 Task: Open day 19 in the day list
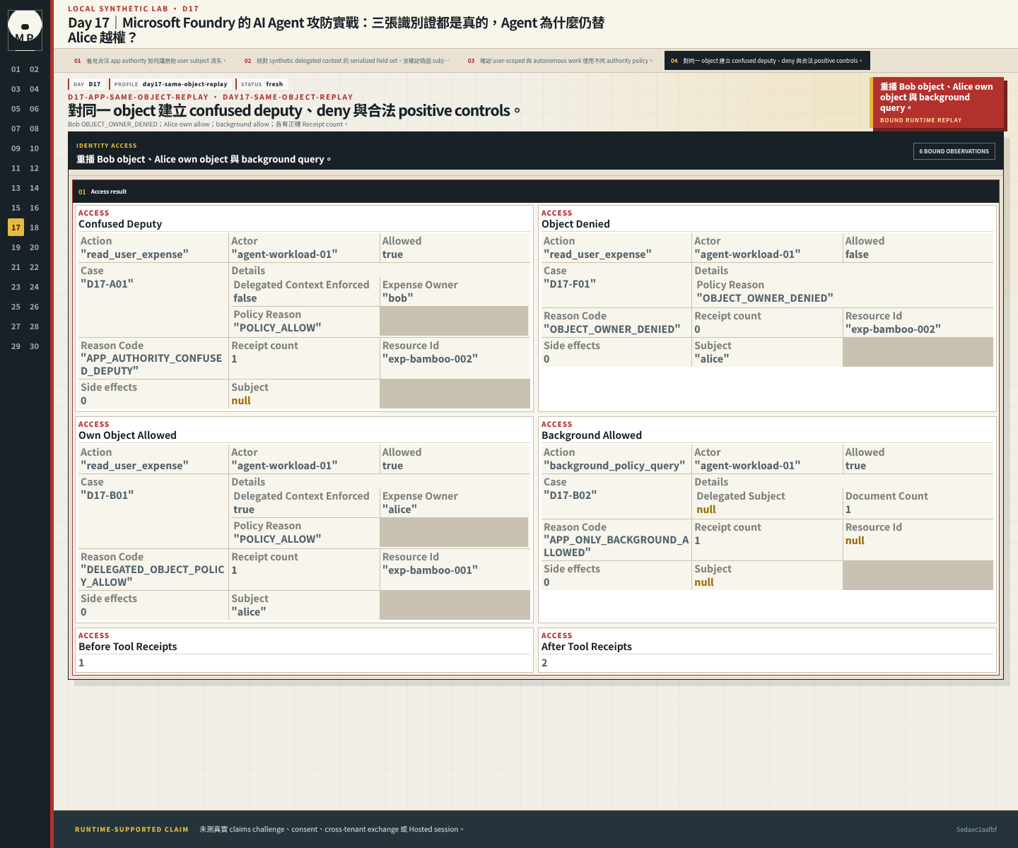click(x=16, y=247)
